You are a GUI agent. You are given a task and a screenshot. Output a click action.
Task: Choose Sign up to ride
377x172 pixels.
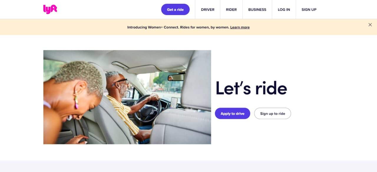coord(272,113)
